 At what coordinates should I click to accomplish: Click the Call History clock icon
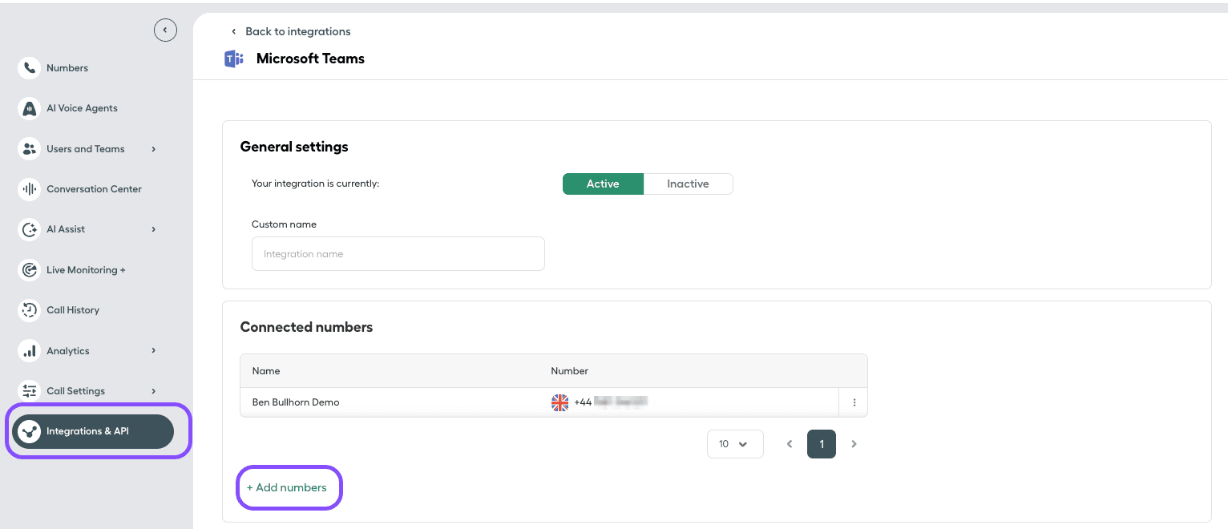click(29, 310)
